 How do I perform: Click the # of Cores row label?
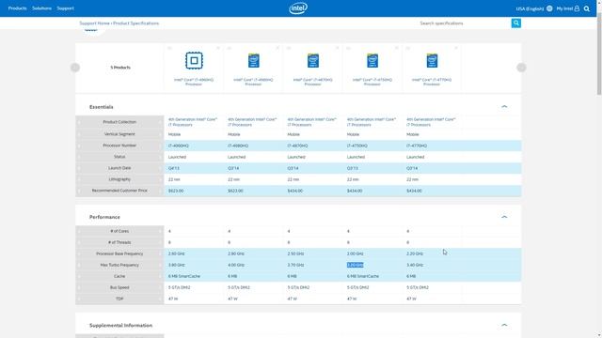coord(119,231)
